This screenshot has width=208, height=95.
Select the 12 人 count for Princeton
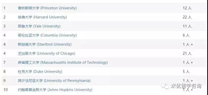(187, 8)
